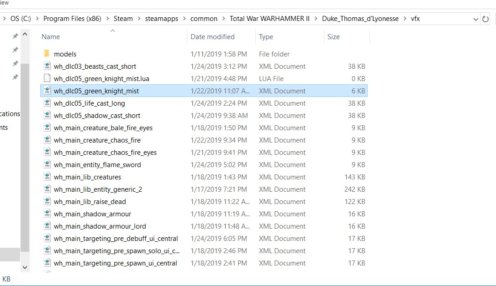Select the wh_dlc03_beasts_cast_short file icon

(47, 66)
